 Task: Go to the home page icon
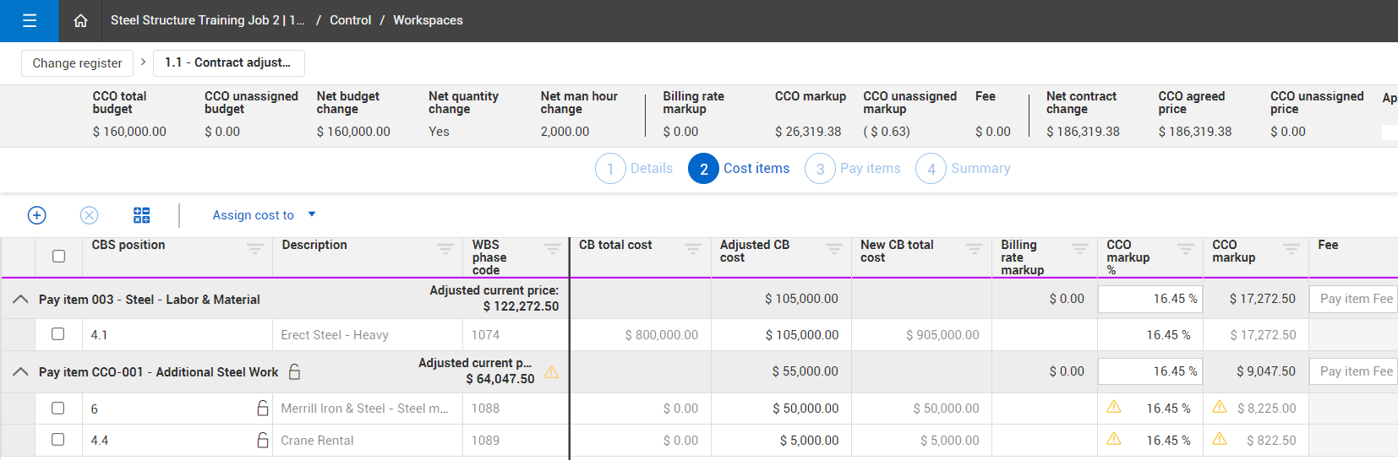80,21
